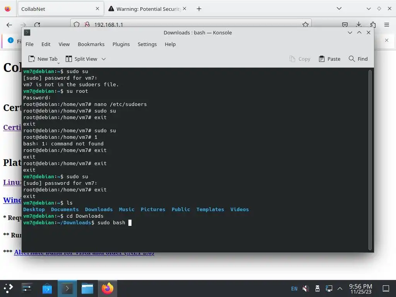Expand the Split View dropdown arrow
The width and height of the screenshot is (396, 297).
[x=104, y=59]
